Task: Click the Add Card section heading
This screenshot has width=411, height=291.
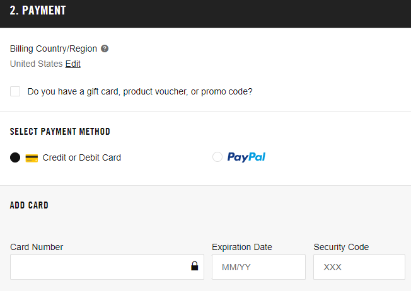Action: [29, 205]
